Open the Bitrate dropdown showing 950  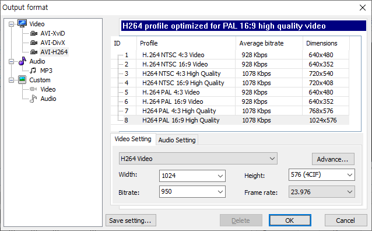[x=220, y=192]
